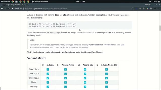Toggle Gtk+ 2.24.x checkbox under Adapta-Eta
Image resolution: width=161 pixels, height=90 pixels.
tap(85, 69)
